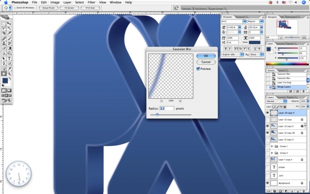Image resolution: width=310 pixels, height=194 pixels.
Task: Swap foreground and background colors icon
Action: click(x=10, y=79)
